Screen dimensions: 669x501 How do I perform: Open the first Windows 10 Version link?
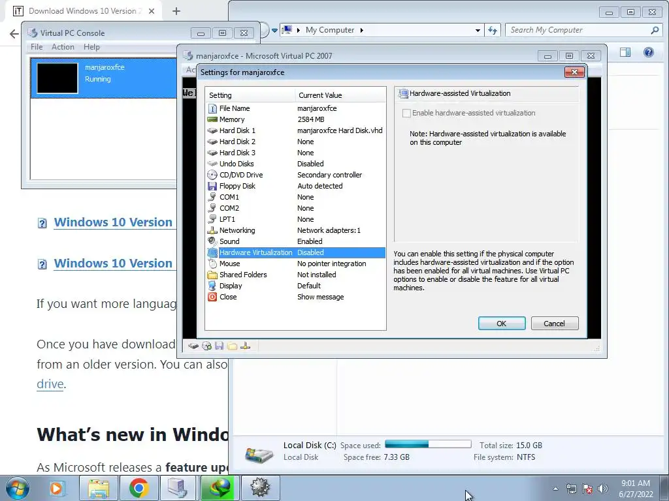113,222
